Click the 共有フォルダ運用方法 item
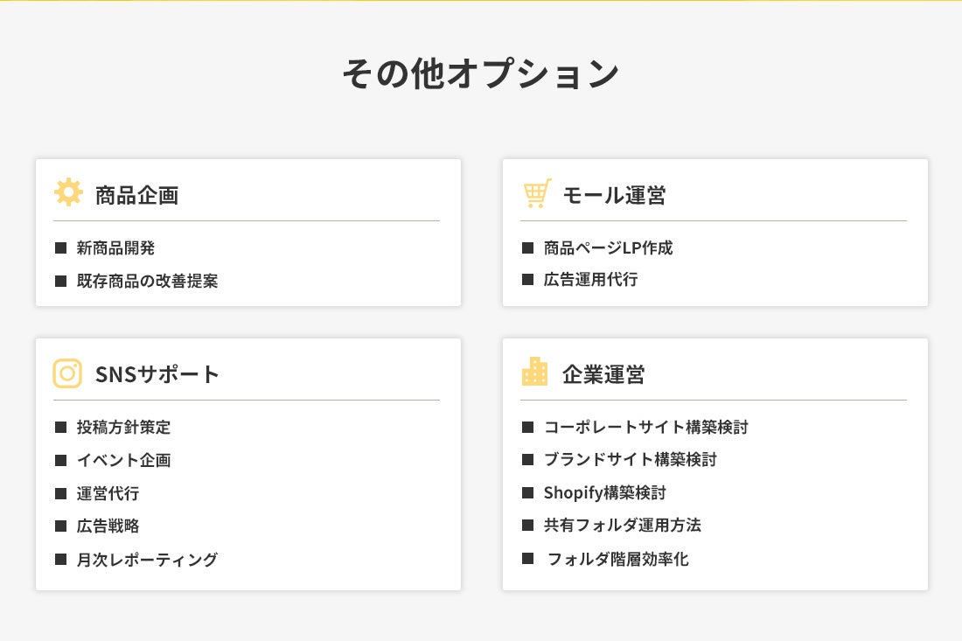This screenshot has width=962, height=641. click(622, 525)
